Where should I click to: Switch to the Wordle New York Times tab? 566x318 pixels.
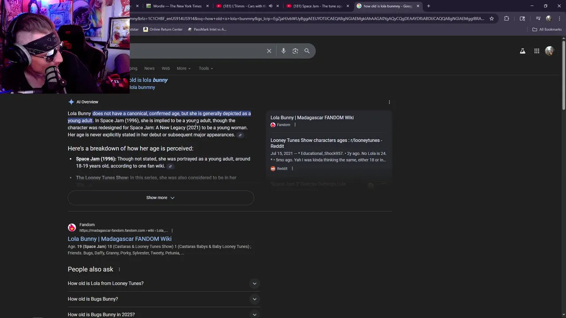point(177,6)
